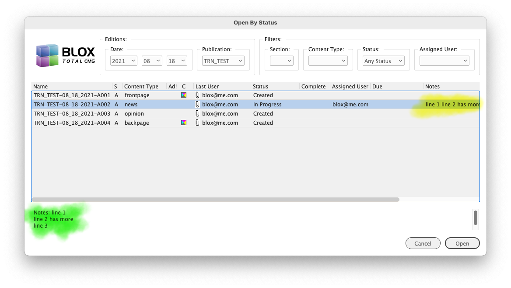Click the paperclip icon in the A004 backpage row
511x288 pixels.
197,123
